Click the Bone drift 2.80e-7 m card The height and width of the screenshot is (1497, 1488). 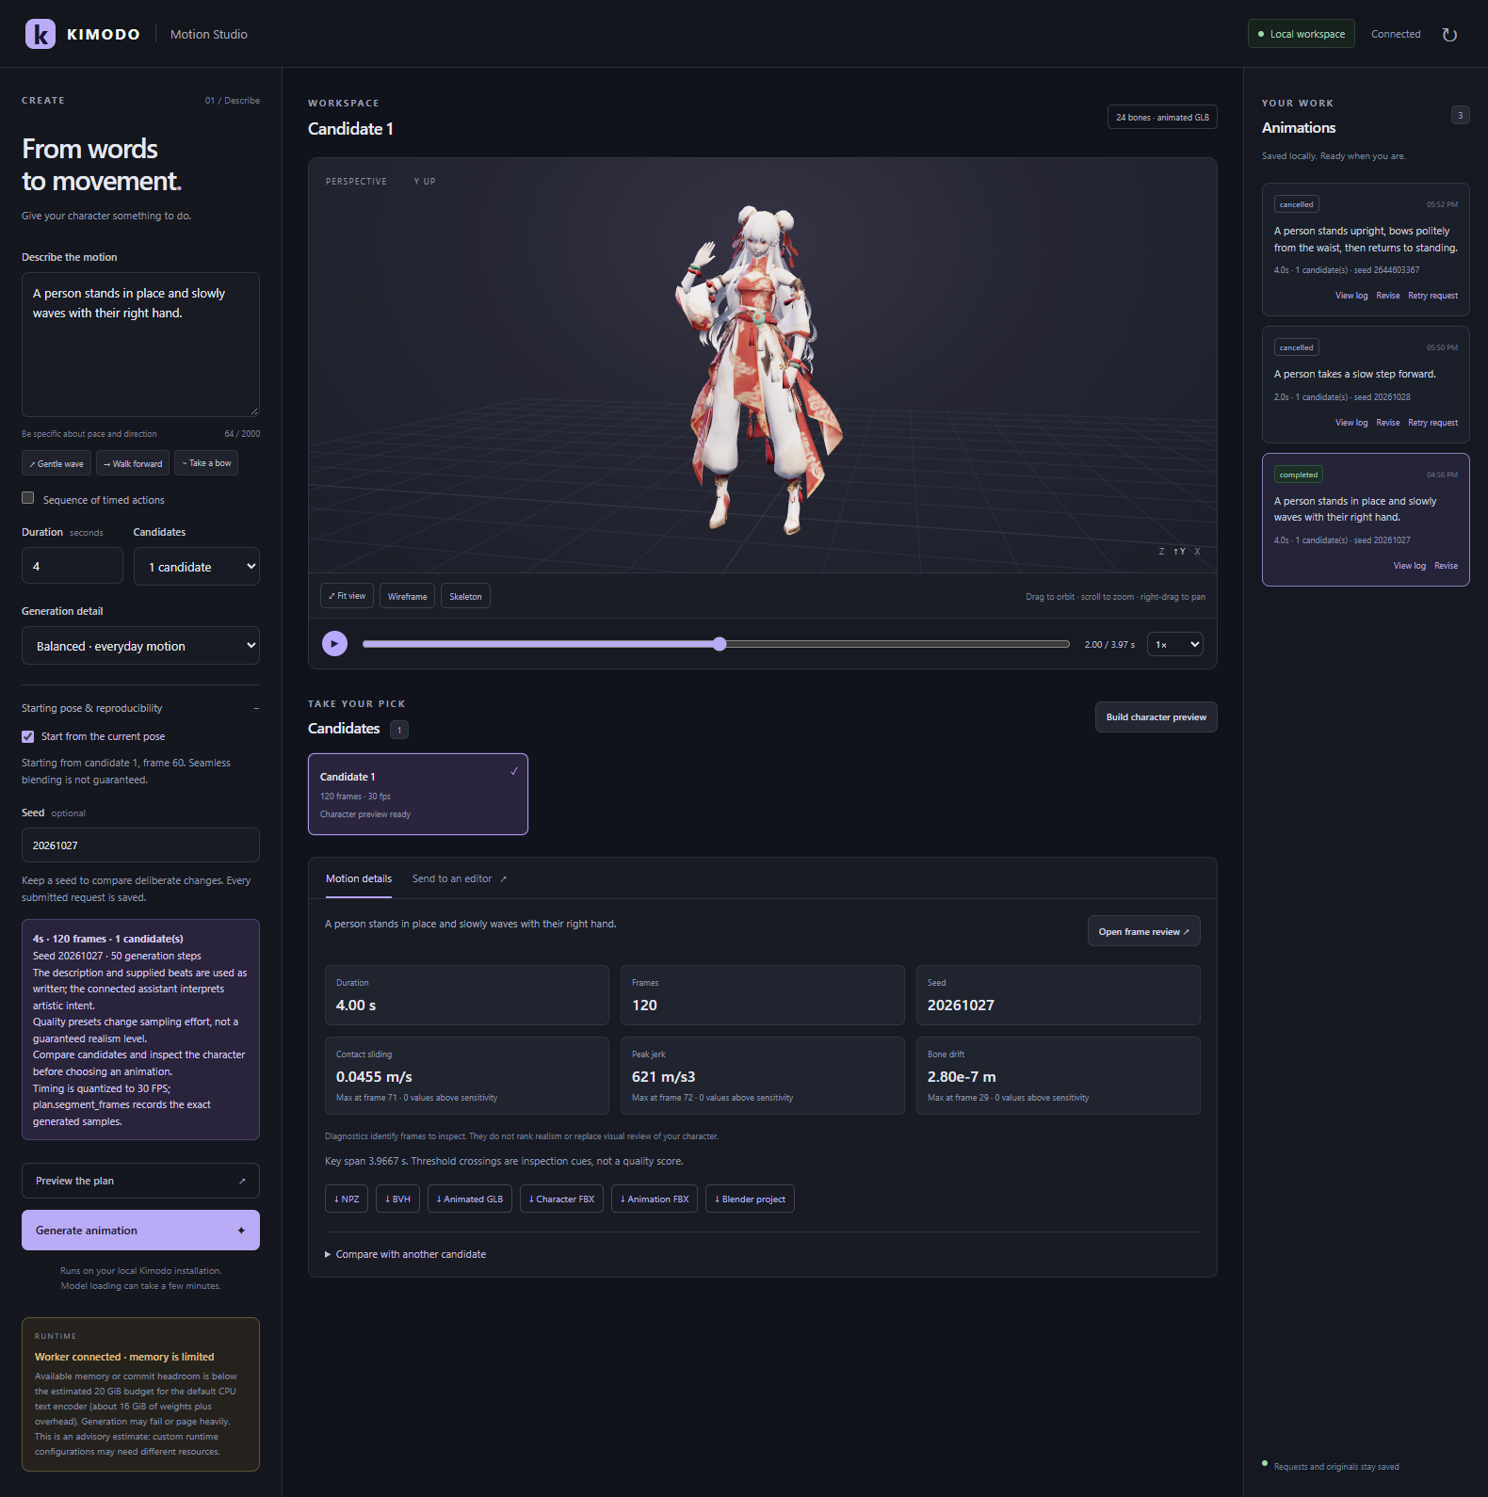[1058, 1075]
